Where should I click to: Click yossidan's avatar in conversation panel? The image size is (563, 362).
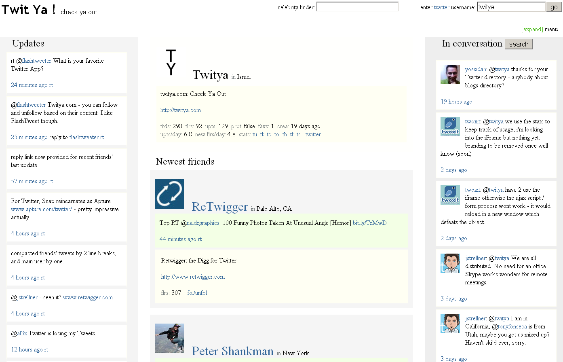tap(450, 74)
